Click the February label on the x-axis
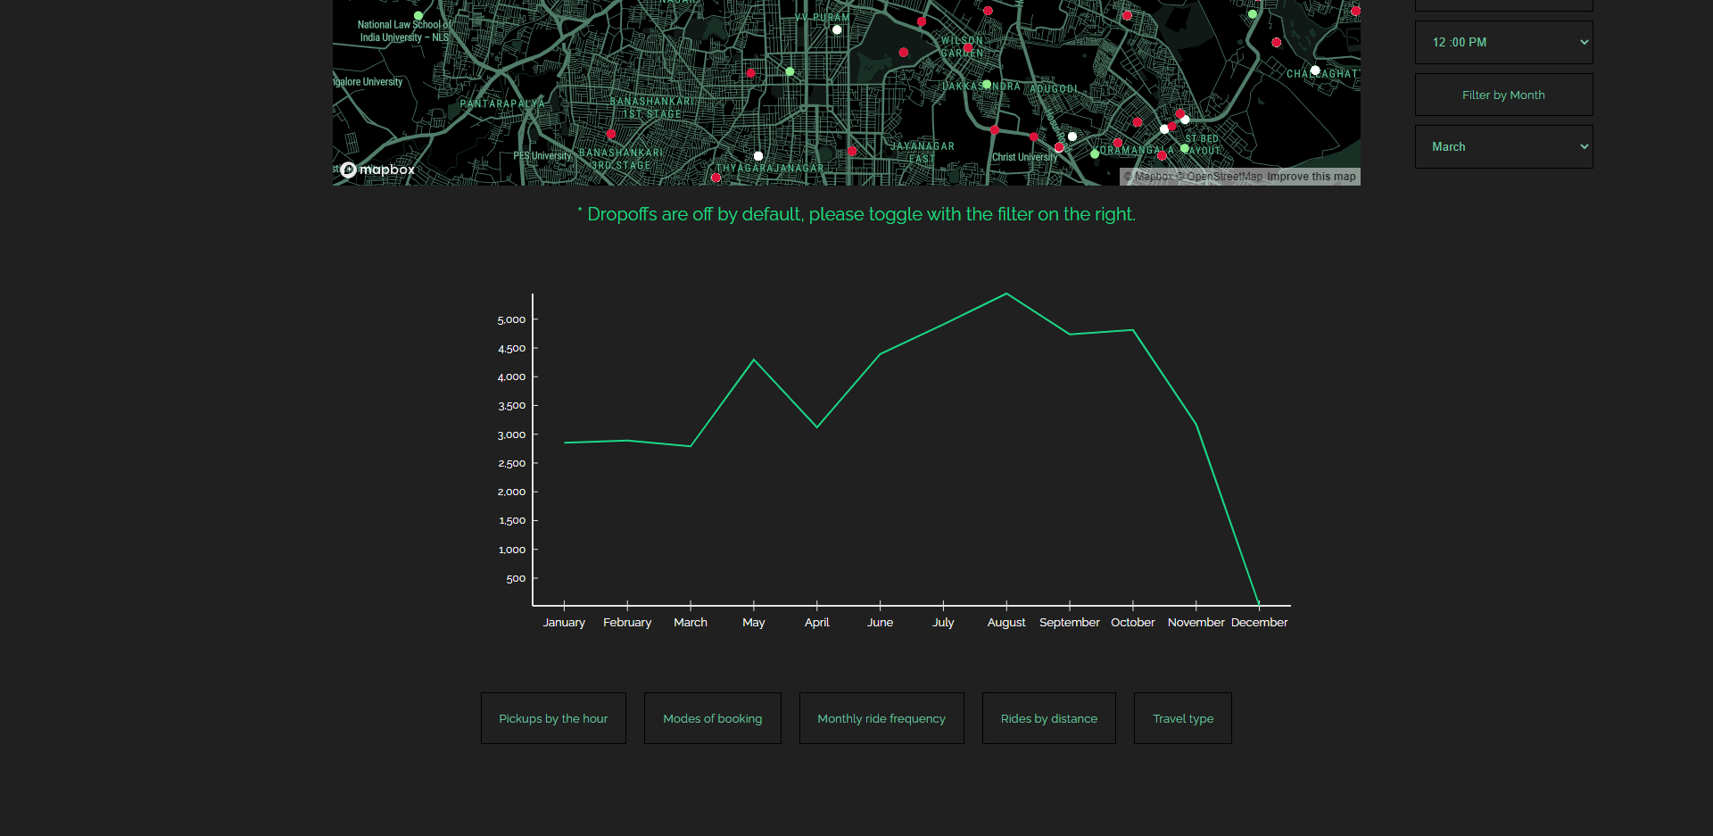This screenshot has height=836, width=1713. click(x=627, y=623)
